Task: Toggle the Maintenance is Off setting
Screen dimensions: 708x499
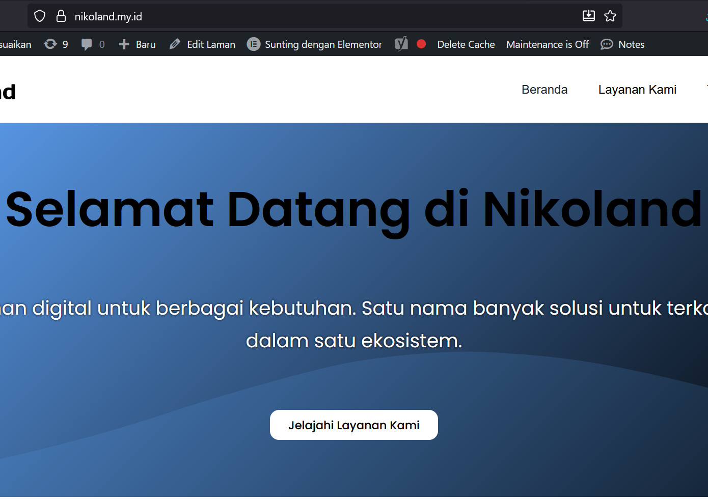Action: (x=547, y=44)
